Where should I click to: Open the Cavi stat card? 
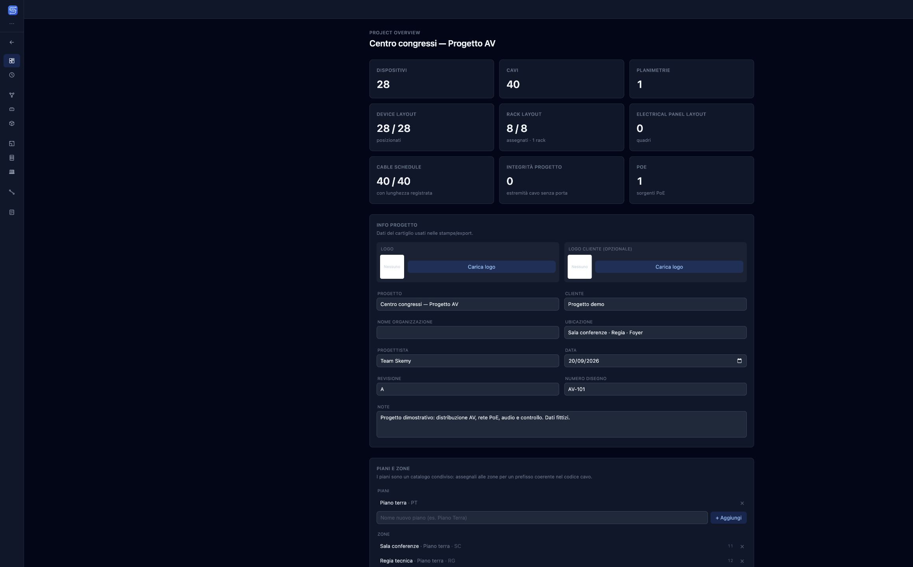561,79
